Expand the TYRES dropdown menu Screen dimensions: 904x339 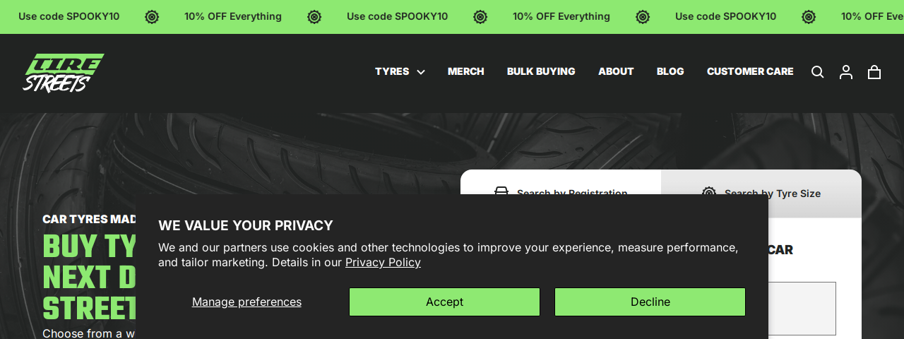[392, 71]
